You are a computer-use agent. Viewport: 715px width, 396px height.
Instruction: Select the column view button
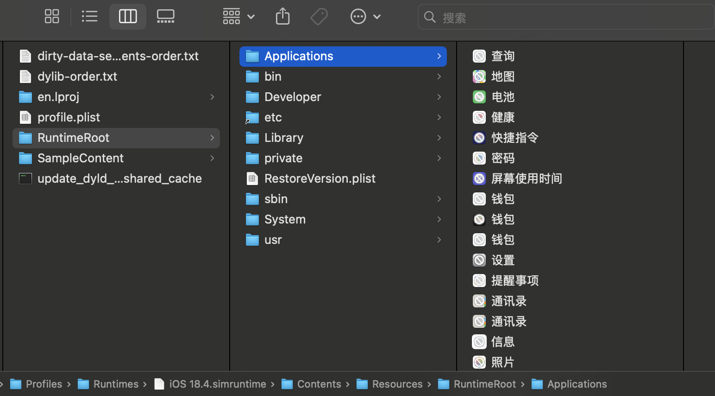[128, 17]
